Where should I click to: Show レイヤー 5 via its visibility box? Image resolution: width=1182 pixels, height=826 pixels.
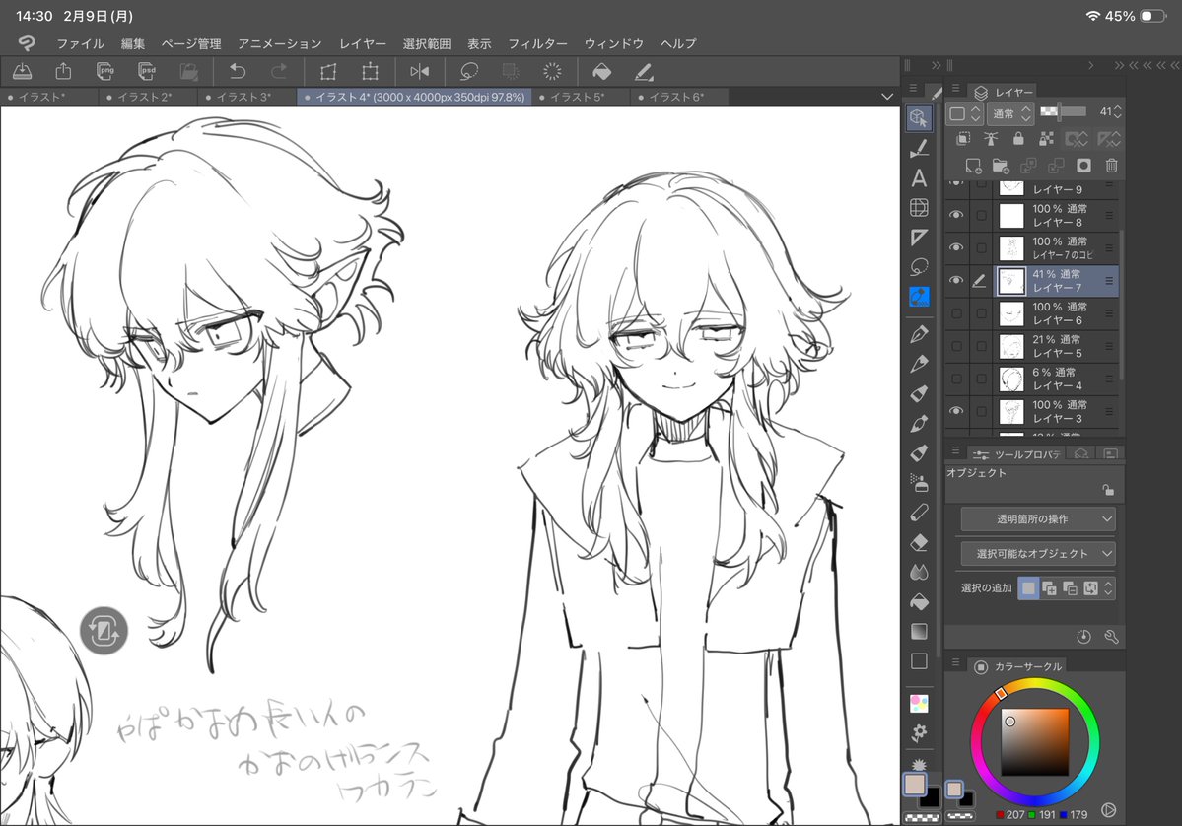pyautogui.click(x=956, y=346)
